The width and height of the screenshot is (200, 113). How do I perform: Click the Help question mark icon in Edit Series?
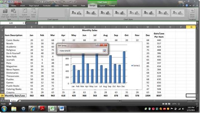point(98,45)
